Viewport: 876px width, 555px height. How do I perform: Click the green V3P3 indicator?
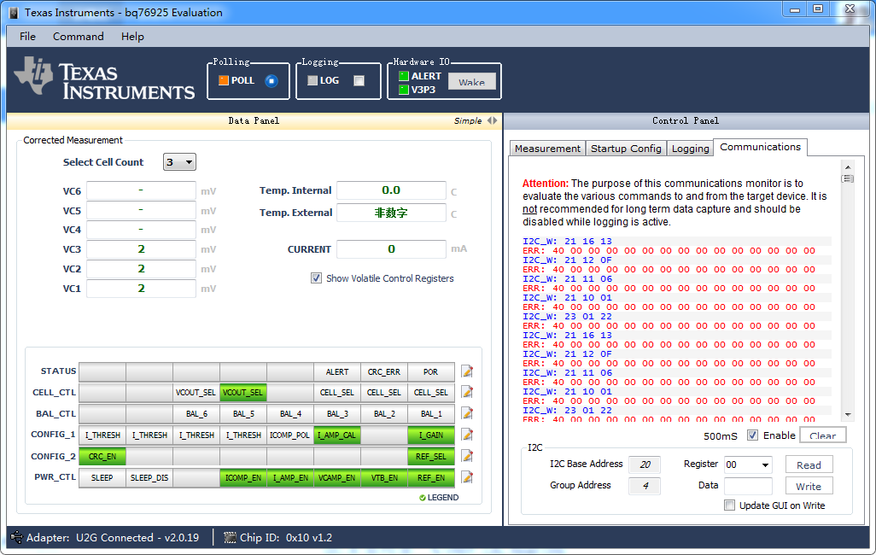(x=403, y=90)
